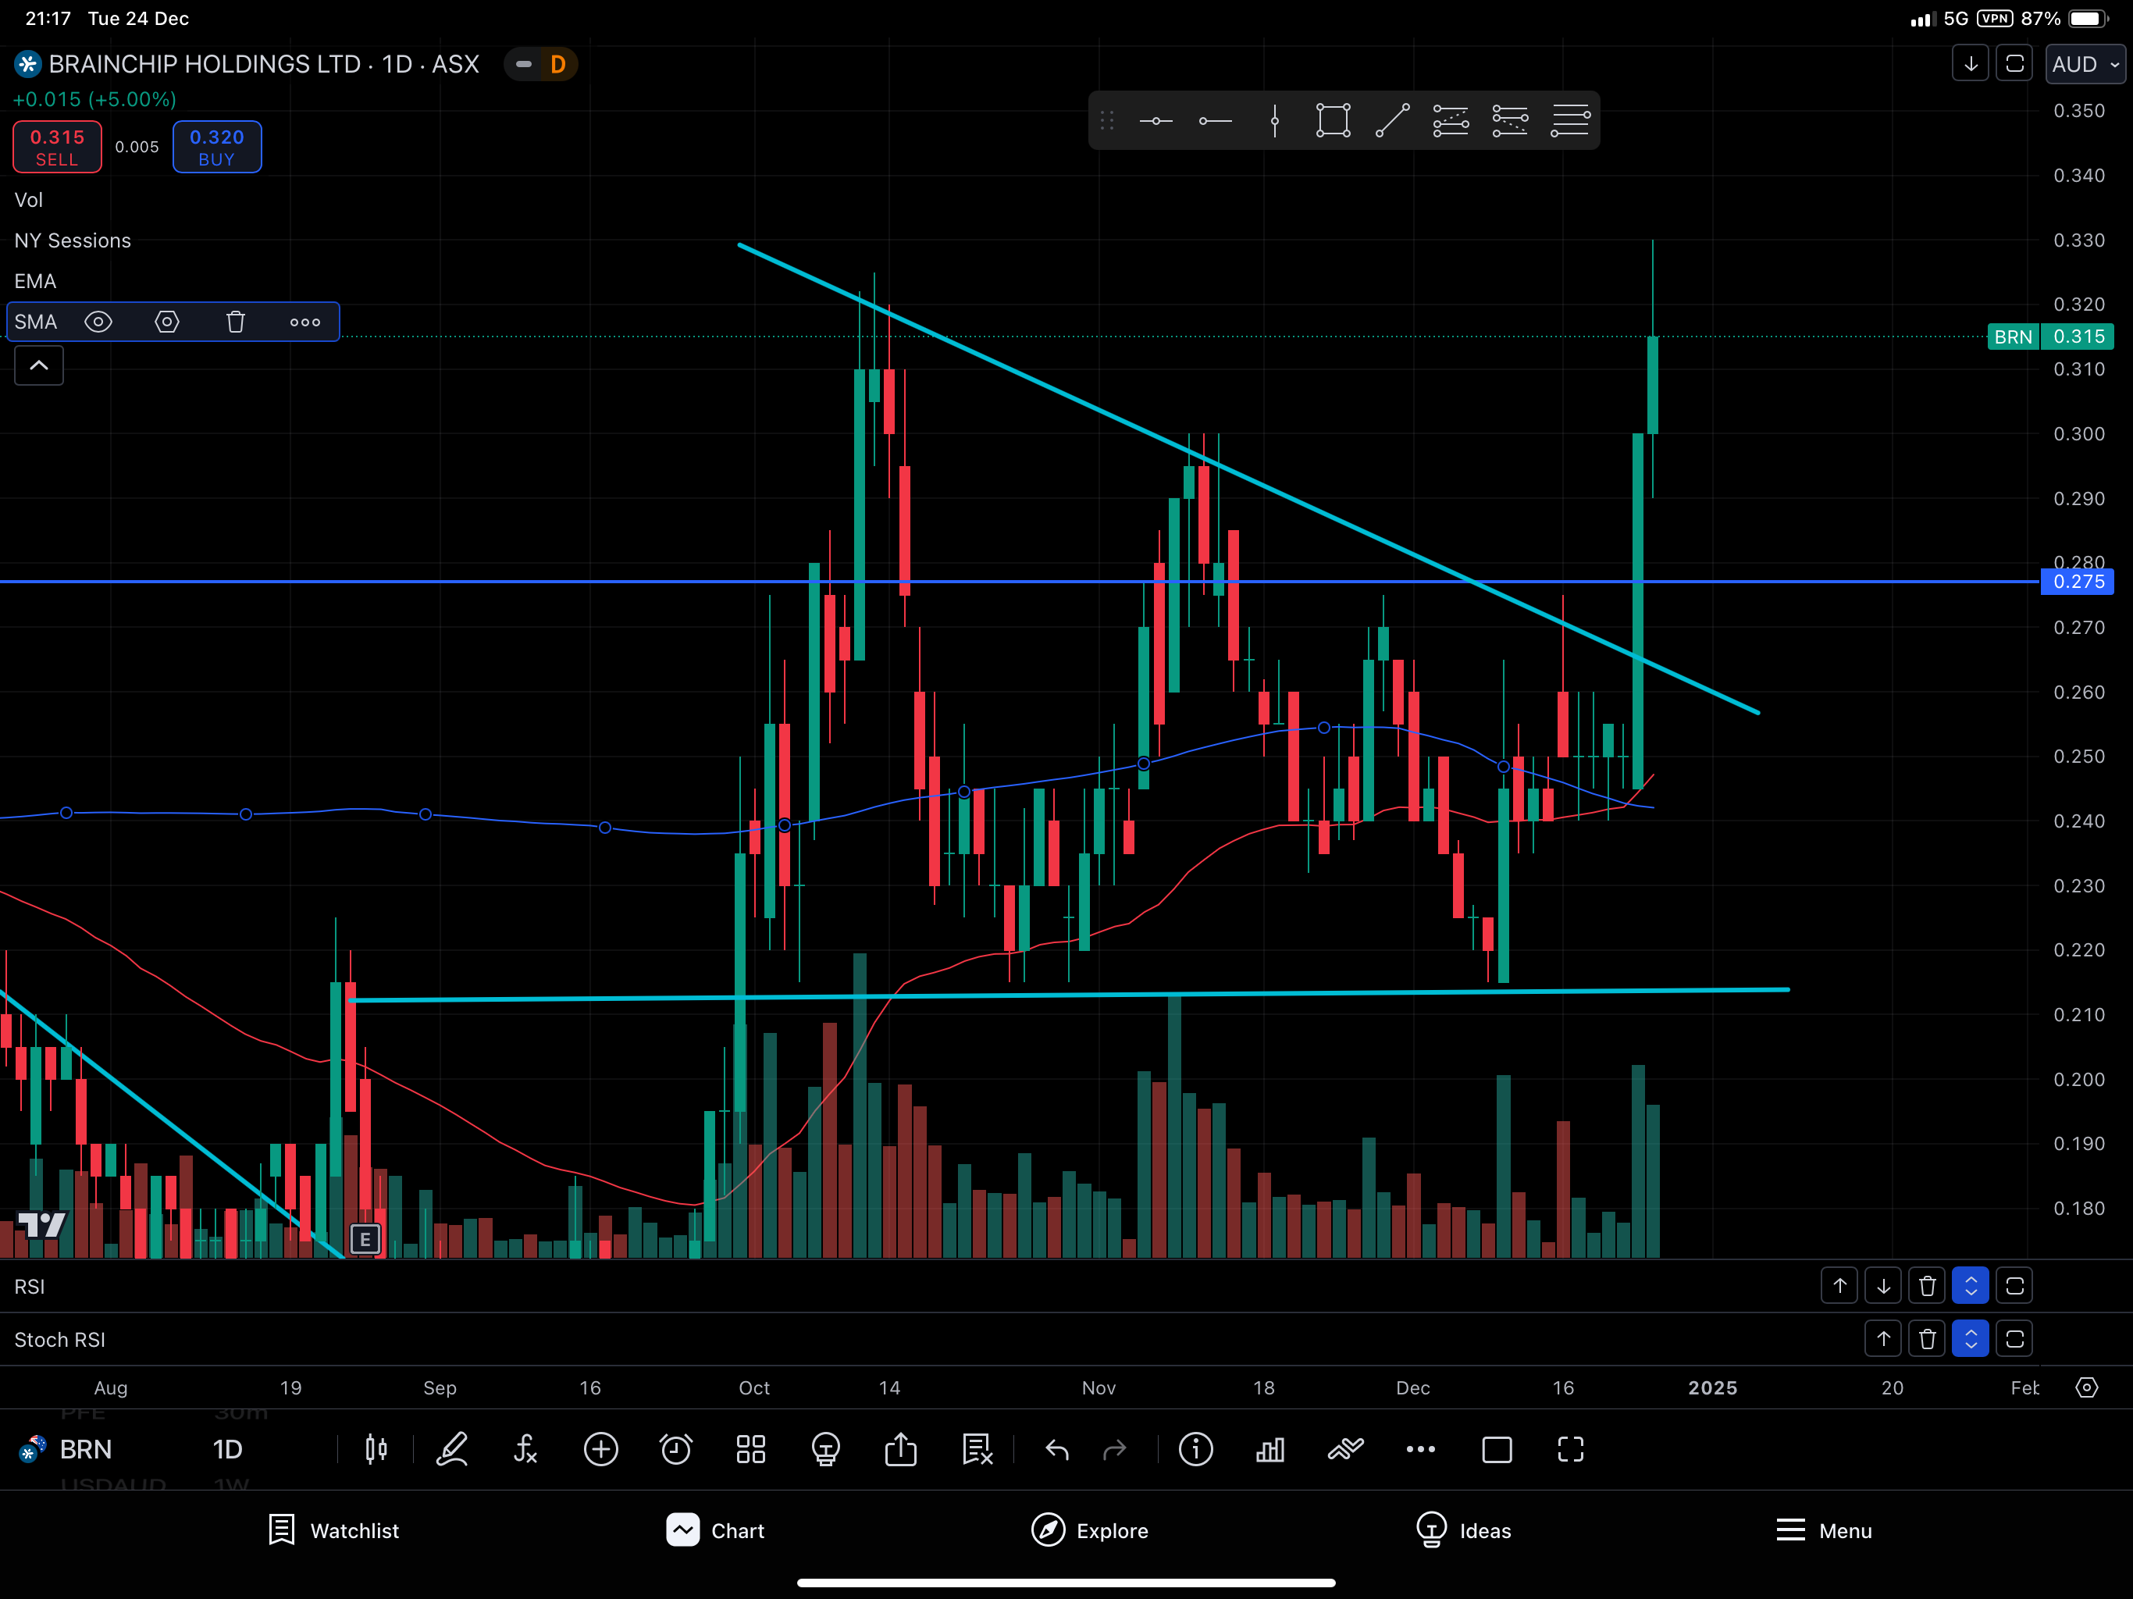
Task: Maximize the RSI pane
Action: click(x=2014, y=1286)
